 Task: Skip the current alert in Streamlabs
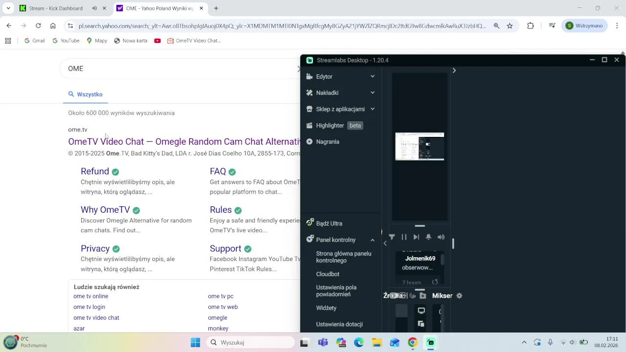[x=416, y=237]
